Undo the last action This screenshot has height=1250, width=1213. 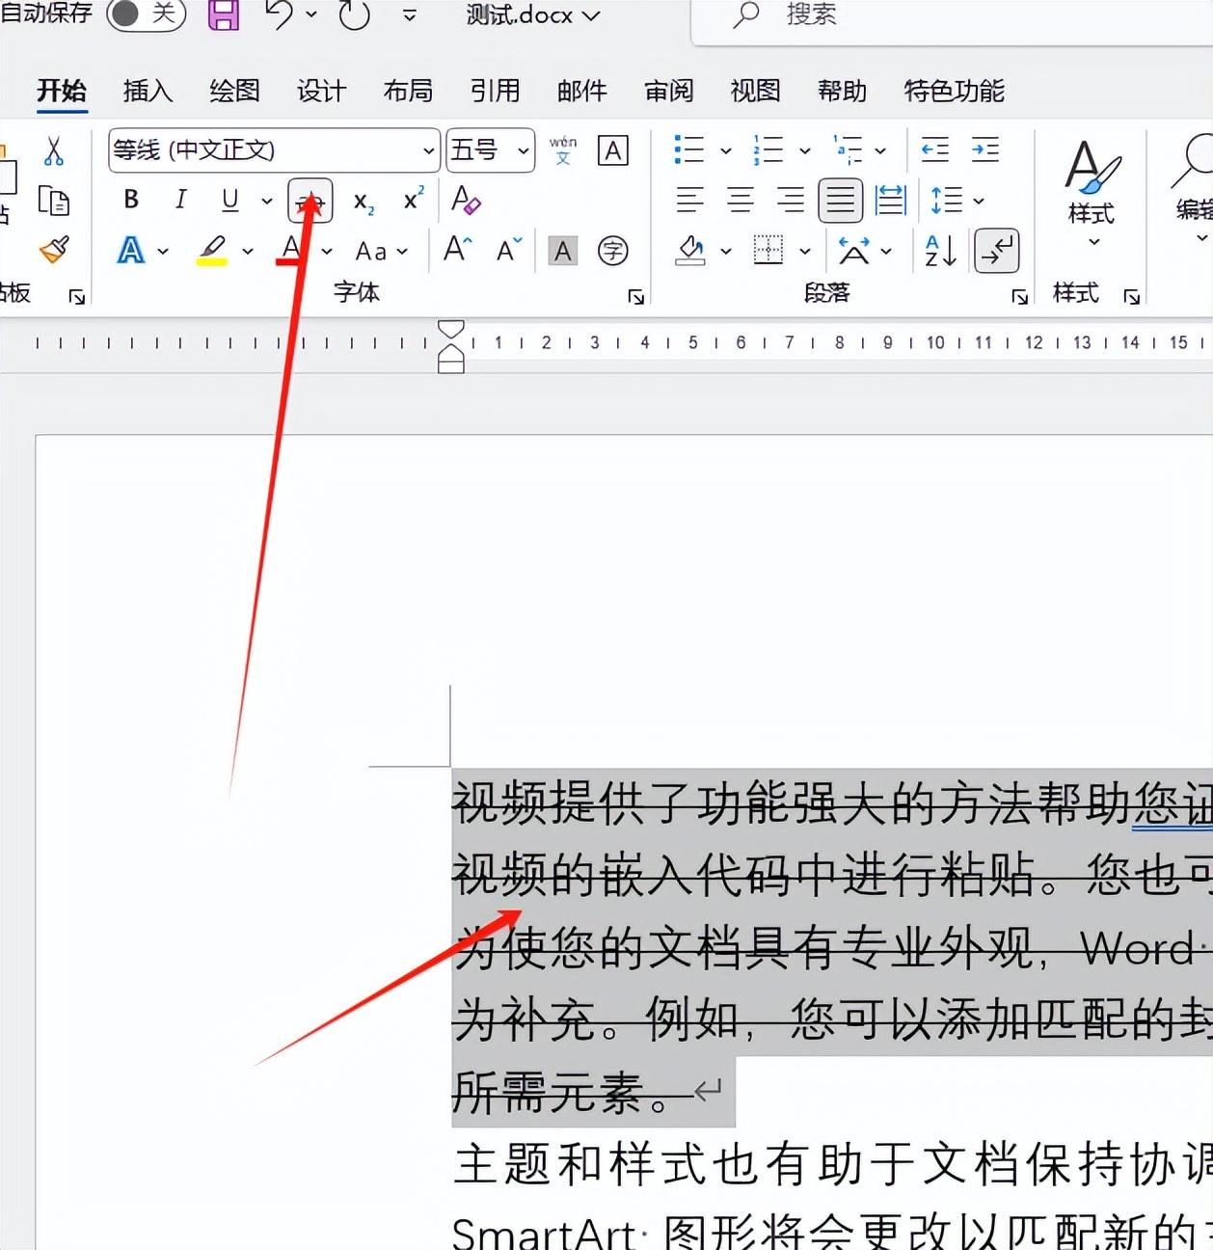[279, 14]
